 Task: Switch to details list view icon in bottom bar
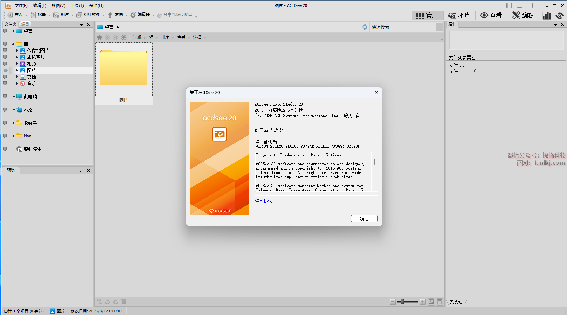coord(440,302)
